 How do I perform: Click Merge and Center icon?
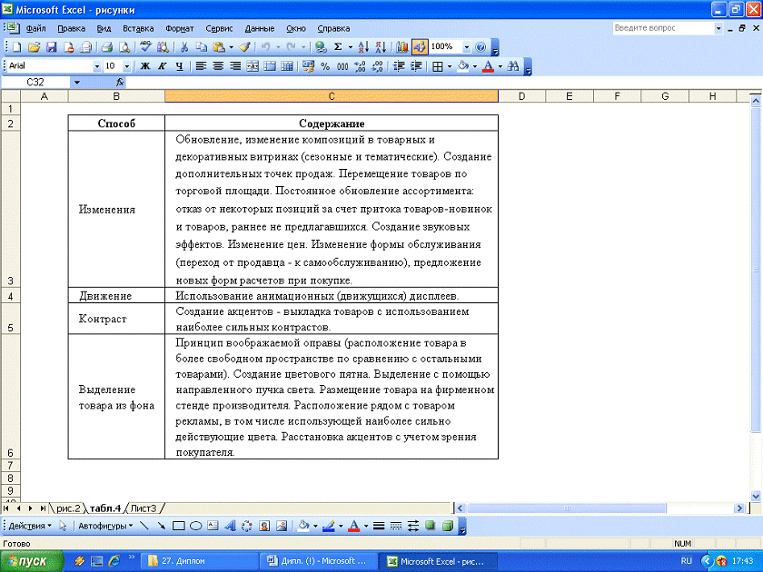point(253,66)
